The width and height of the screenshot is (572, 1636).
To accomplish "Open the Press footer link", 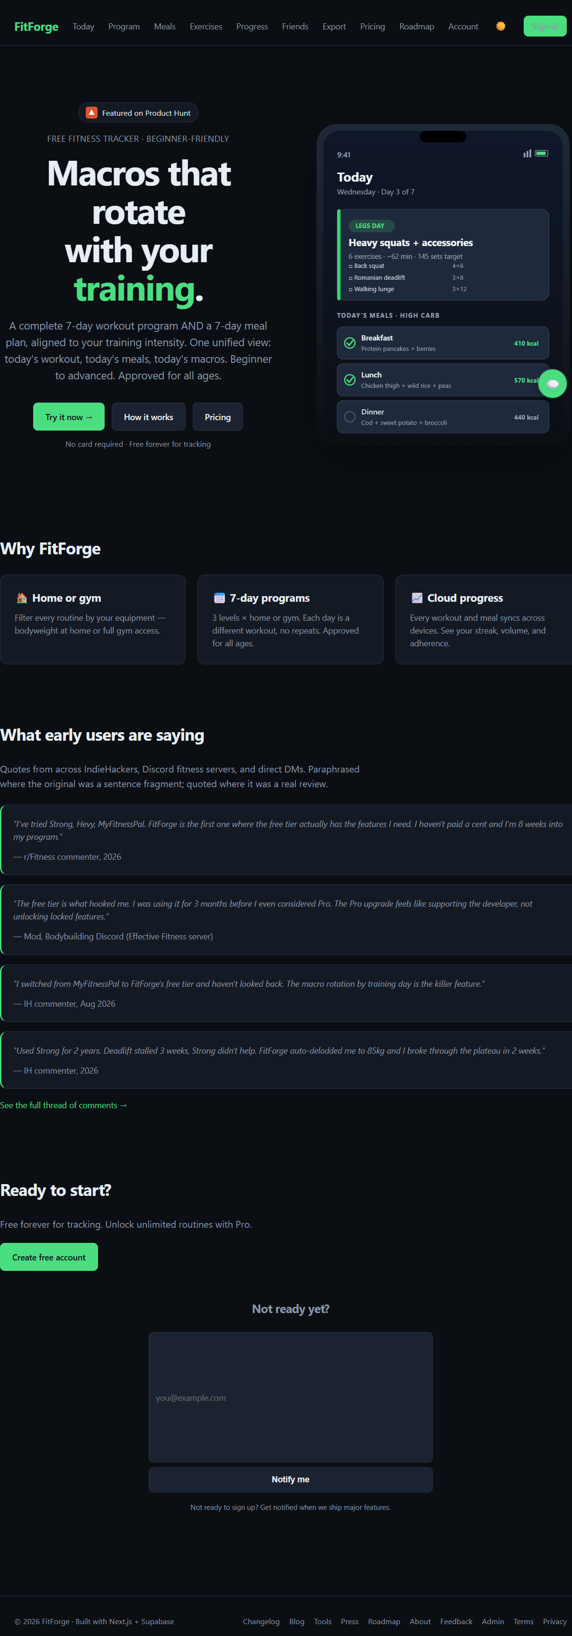I will (349, 1621).
